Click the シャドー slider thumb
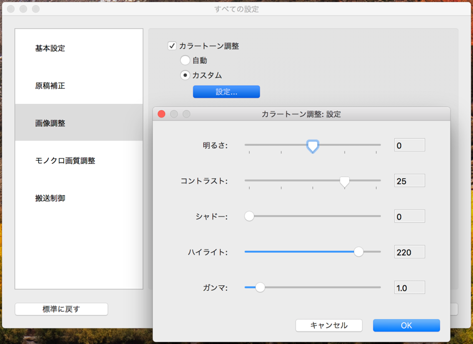The image size is (473, 344). 249,216
